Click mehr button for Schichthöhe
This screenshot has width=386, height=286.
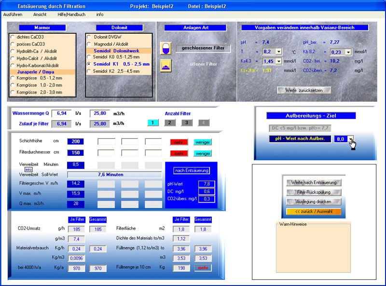pyautogui.click(x=179, y=142)
